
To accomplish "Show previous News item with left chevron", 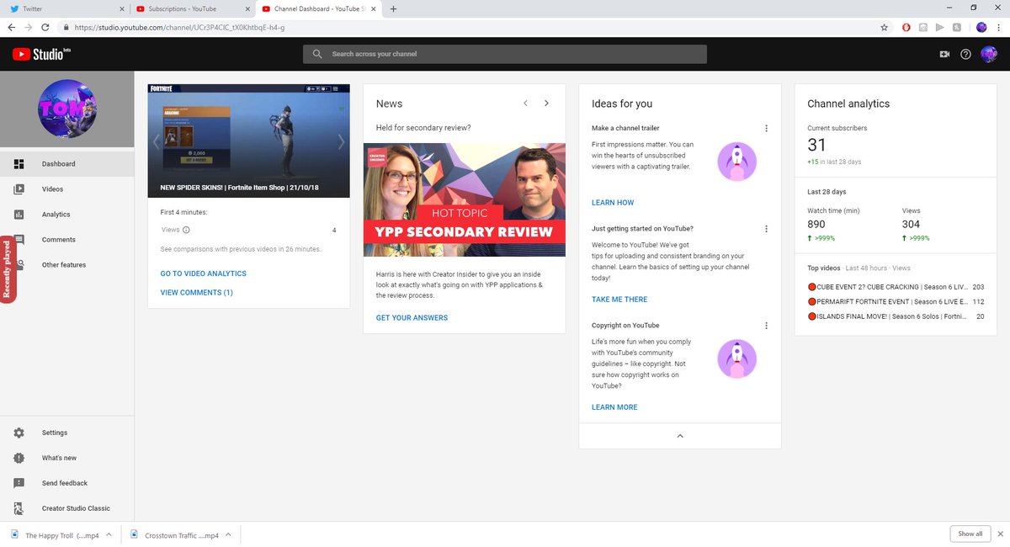I will tap(525, 104).
